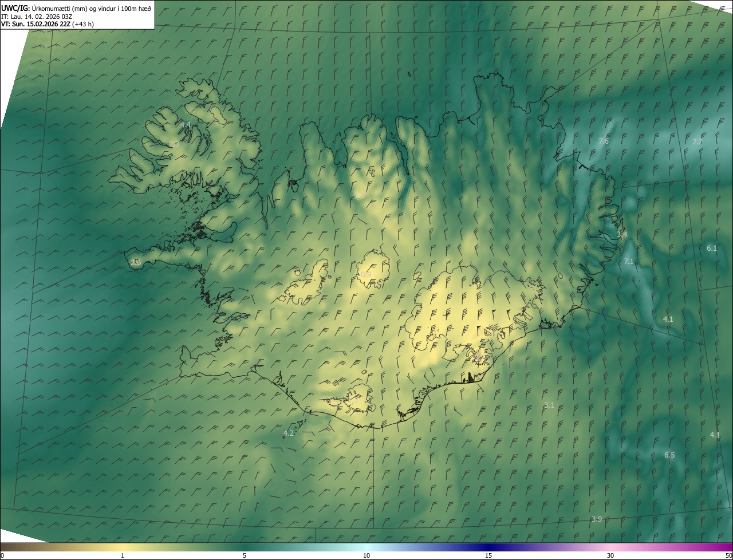Viewport: 733px width, 560px height.
Task: Click the 3.9 value label on the map
Action: (x=597, y=519)
